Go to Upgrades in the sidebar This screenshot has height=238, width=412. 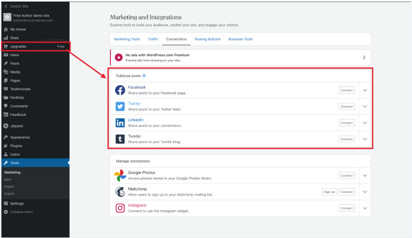pos(18,47)
